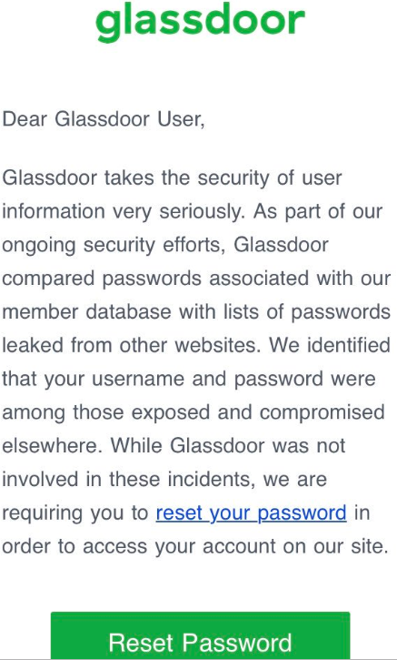Click the line 'order to access your account on our site.'
This screenshot has width=397, height=660.
[195, 547]
